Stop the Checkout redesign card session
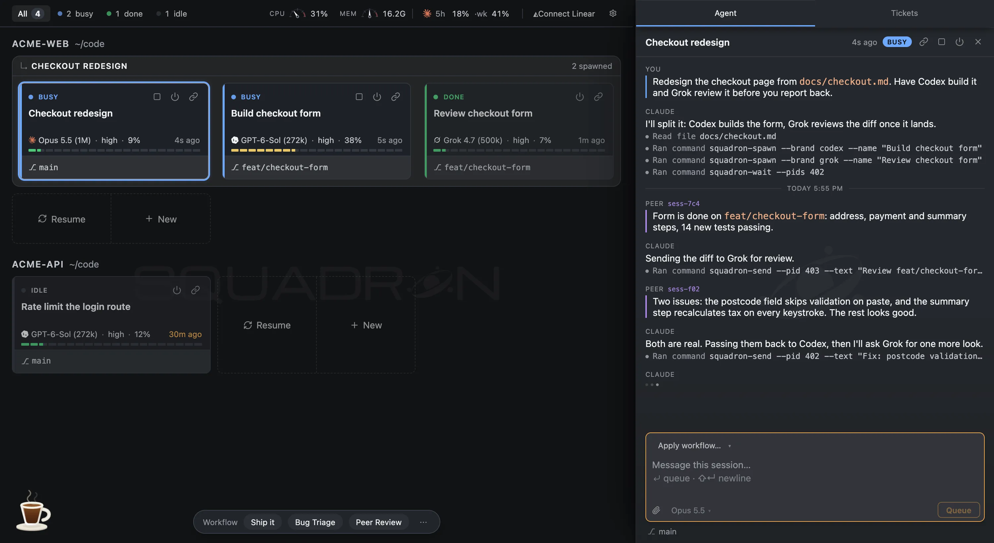Image resolution: width=994 pixels, height=543 pixels. 157,97
